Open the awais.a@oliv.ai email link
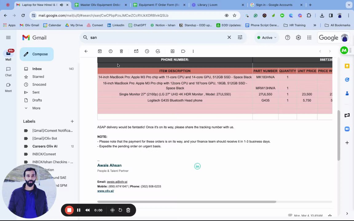This screenshot has height=221, width=354. point(117,182)
